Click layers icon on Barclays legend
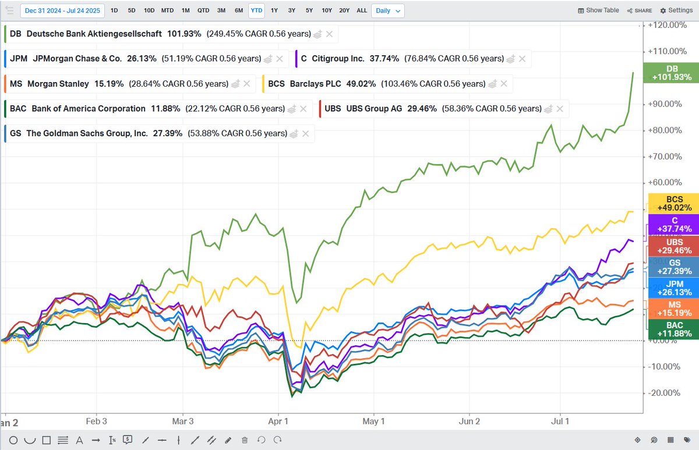This screenshot has width=699, height=450. click(492, 84)
